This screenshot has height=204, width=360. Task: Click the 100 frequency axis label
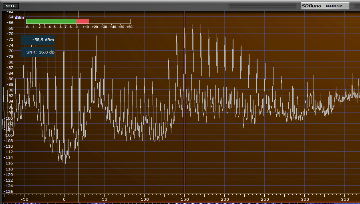click(145, 200)
